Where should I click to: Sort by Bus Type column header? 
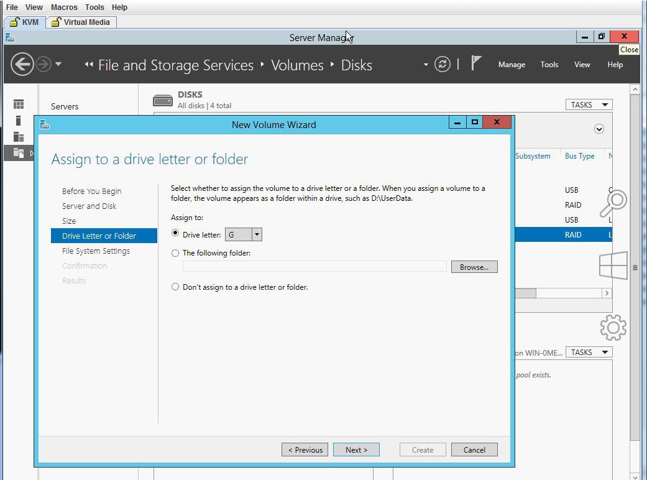coord(579,156)
